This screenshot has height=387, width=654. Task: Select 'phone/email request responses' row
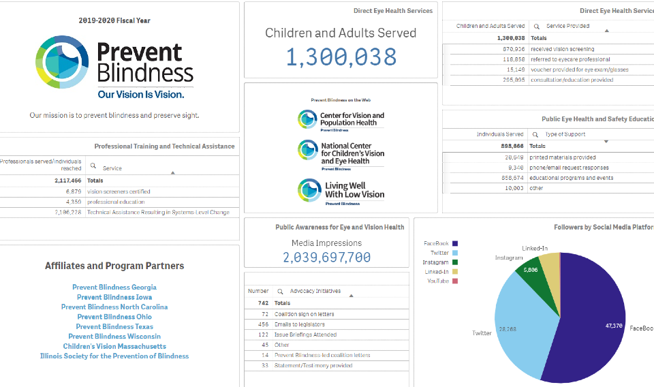(x=548, y=168)
